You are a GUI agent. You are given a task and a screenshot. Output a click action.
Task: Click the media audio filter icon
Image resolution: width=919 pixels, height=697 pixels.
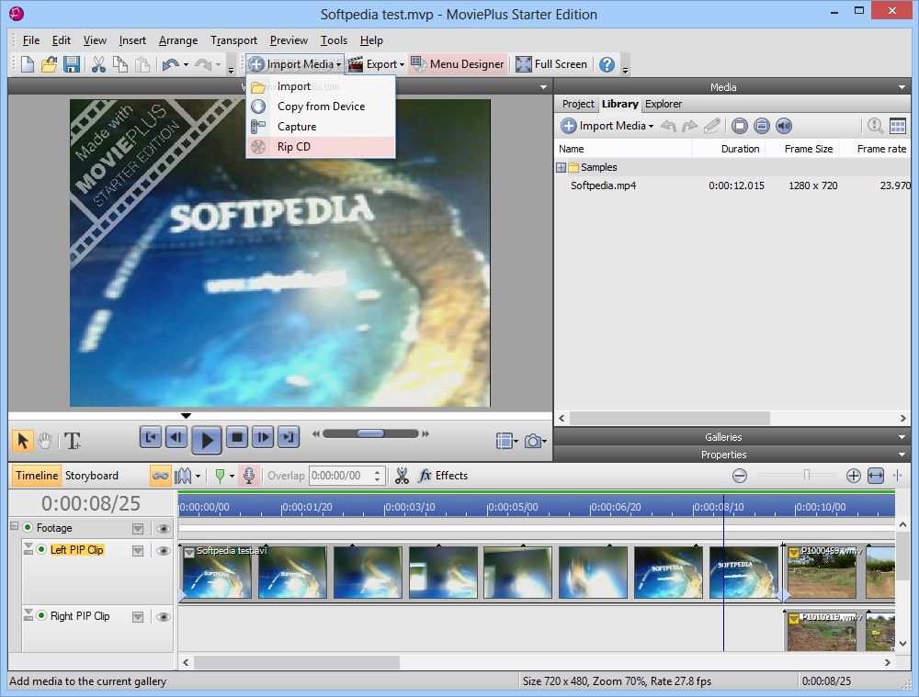coord(784,125)
